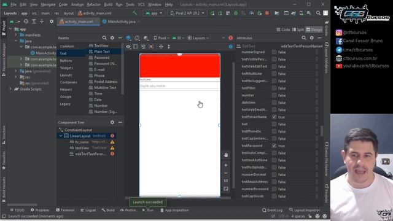Switch to Split view mode
The height and width of the screenshot is (221, 393).
pos(298,29)
